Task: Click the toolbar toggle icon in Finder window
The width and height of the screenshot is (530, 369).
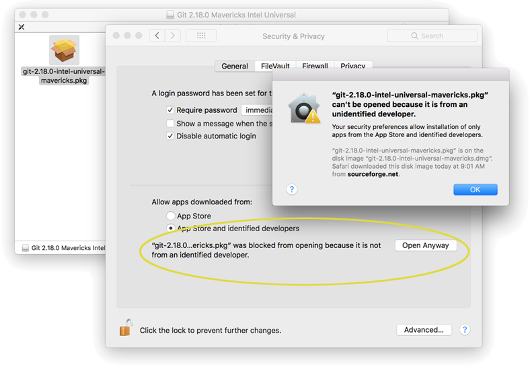Action: click(x=22, y=27)
